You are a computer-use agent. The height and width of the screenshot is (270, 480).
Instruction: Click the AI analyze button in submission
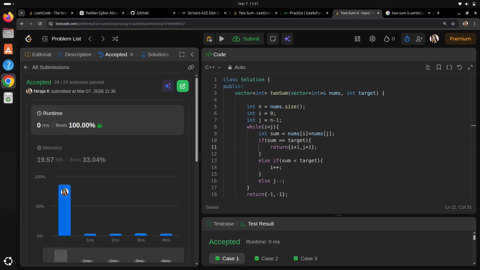[x=168, y=86]
